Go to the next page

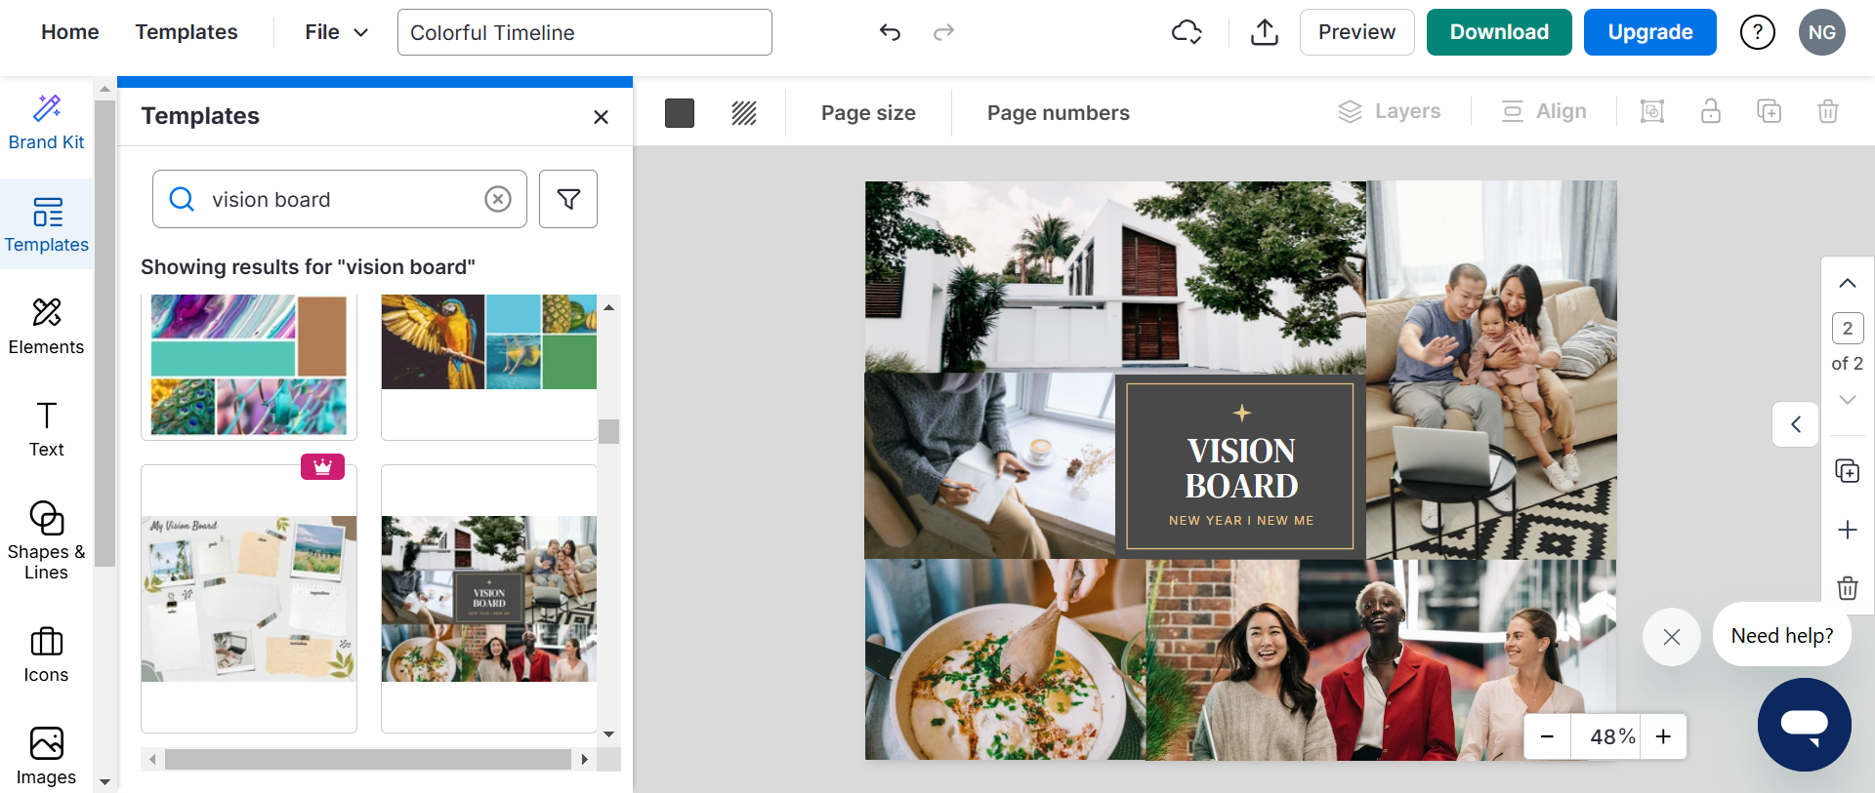(1848, 400)
